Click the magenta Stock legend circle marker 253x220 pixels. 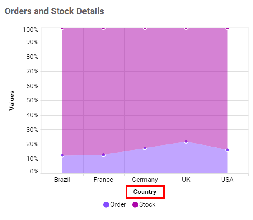135,205
